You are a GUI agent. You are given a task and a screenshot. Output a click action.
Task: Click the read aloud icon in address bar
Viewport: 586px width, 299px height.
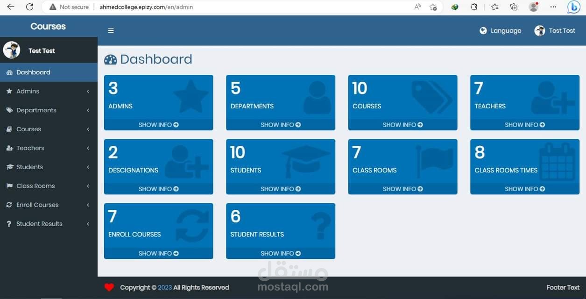[x=417, y=7]
